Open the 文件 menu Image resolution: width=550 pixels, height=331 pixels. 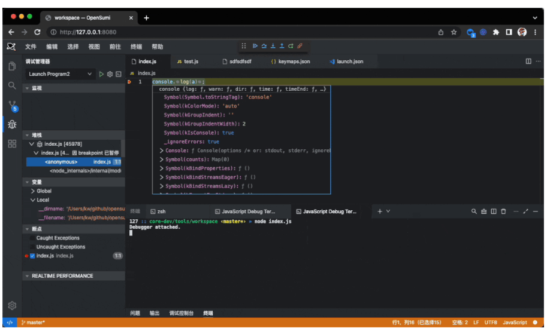31,47
